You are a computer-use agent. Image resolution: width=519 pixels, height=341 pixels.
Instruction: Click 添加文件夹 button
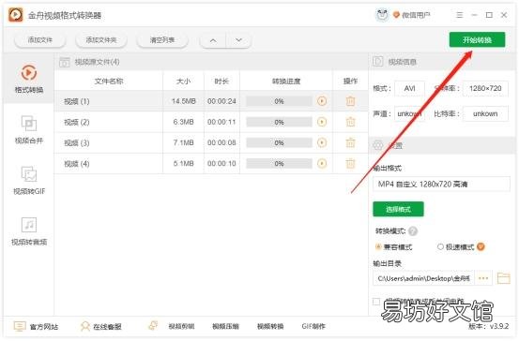click(x=101, y=40)
